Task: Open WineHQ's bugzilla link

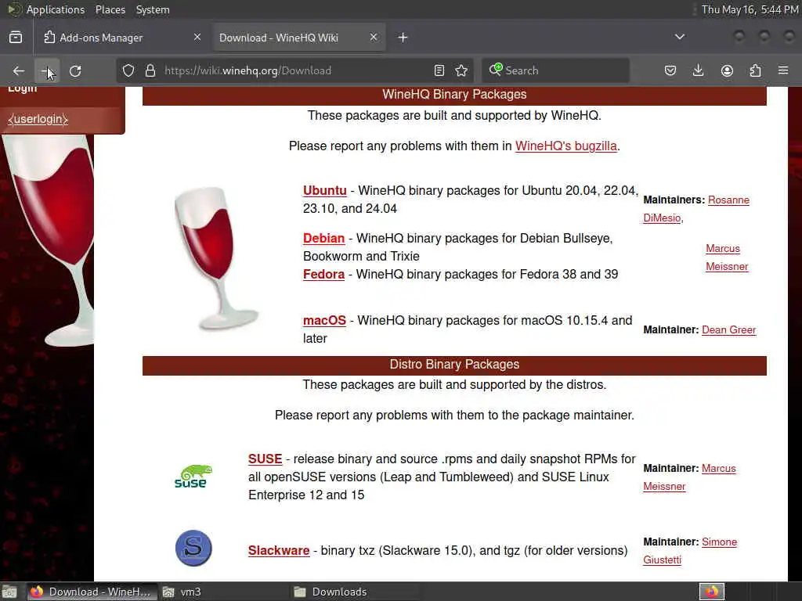Action: point(565,146)
